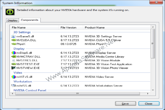The width and height of the screenshot is (165, 110).
Task: Click the nvDispS.dll color wheel icon
Action: [x=13, y=53]
